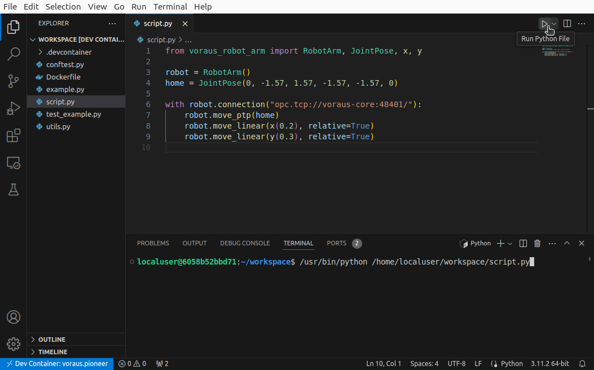The height and width of the screenshot is (370, 594).
Task: Click Dev Container: voraus.pioneer status button
Action: click(57, 364)
